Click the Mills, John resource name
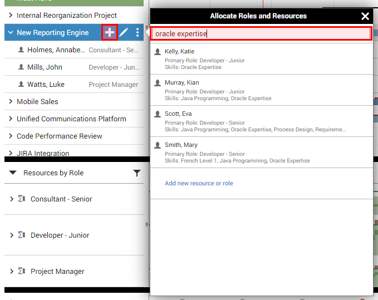 45,67
